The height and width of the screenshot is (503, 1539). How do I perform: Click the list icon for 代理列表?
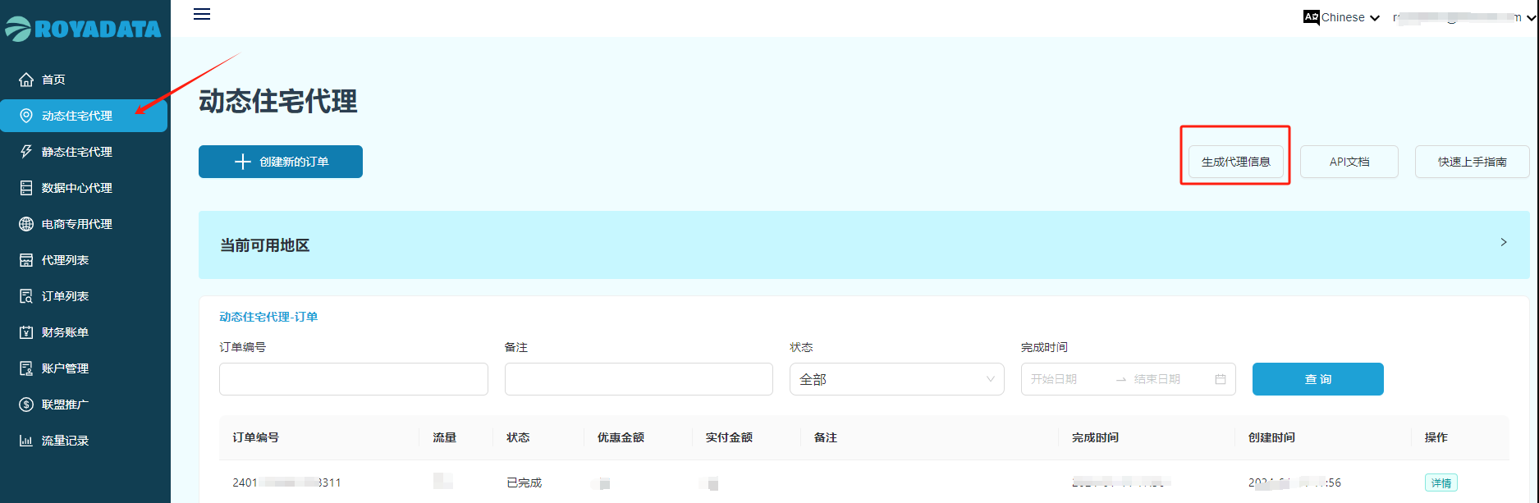click(x=26, y=260)
